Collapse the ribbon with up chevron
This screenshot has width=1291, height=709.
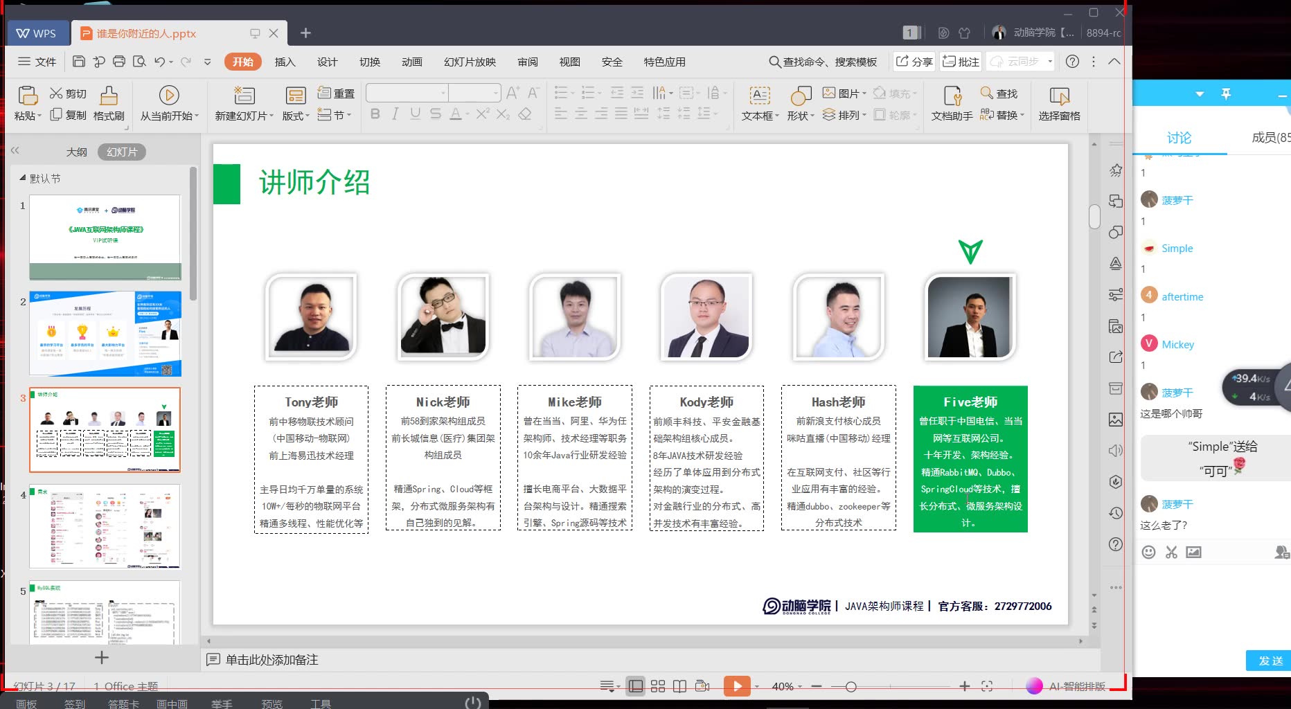1114,62
